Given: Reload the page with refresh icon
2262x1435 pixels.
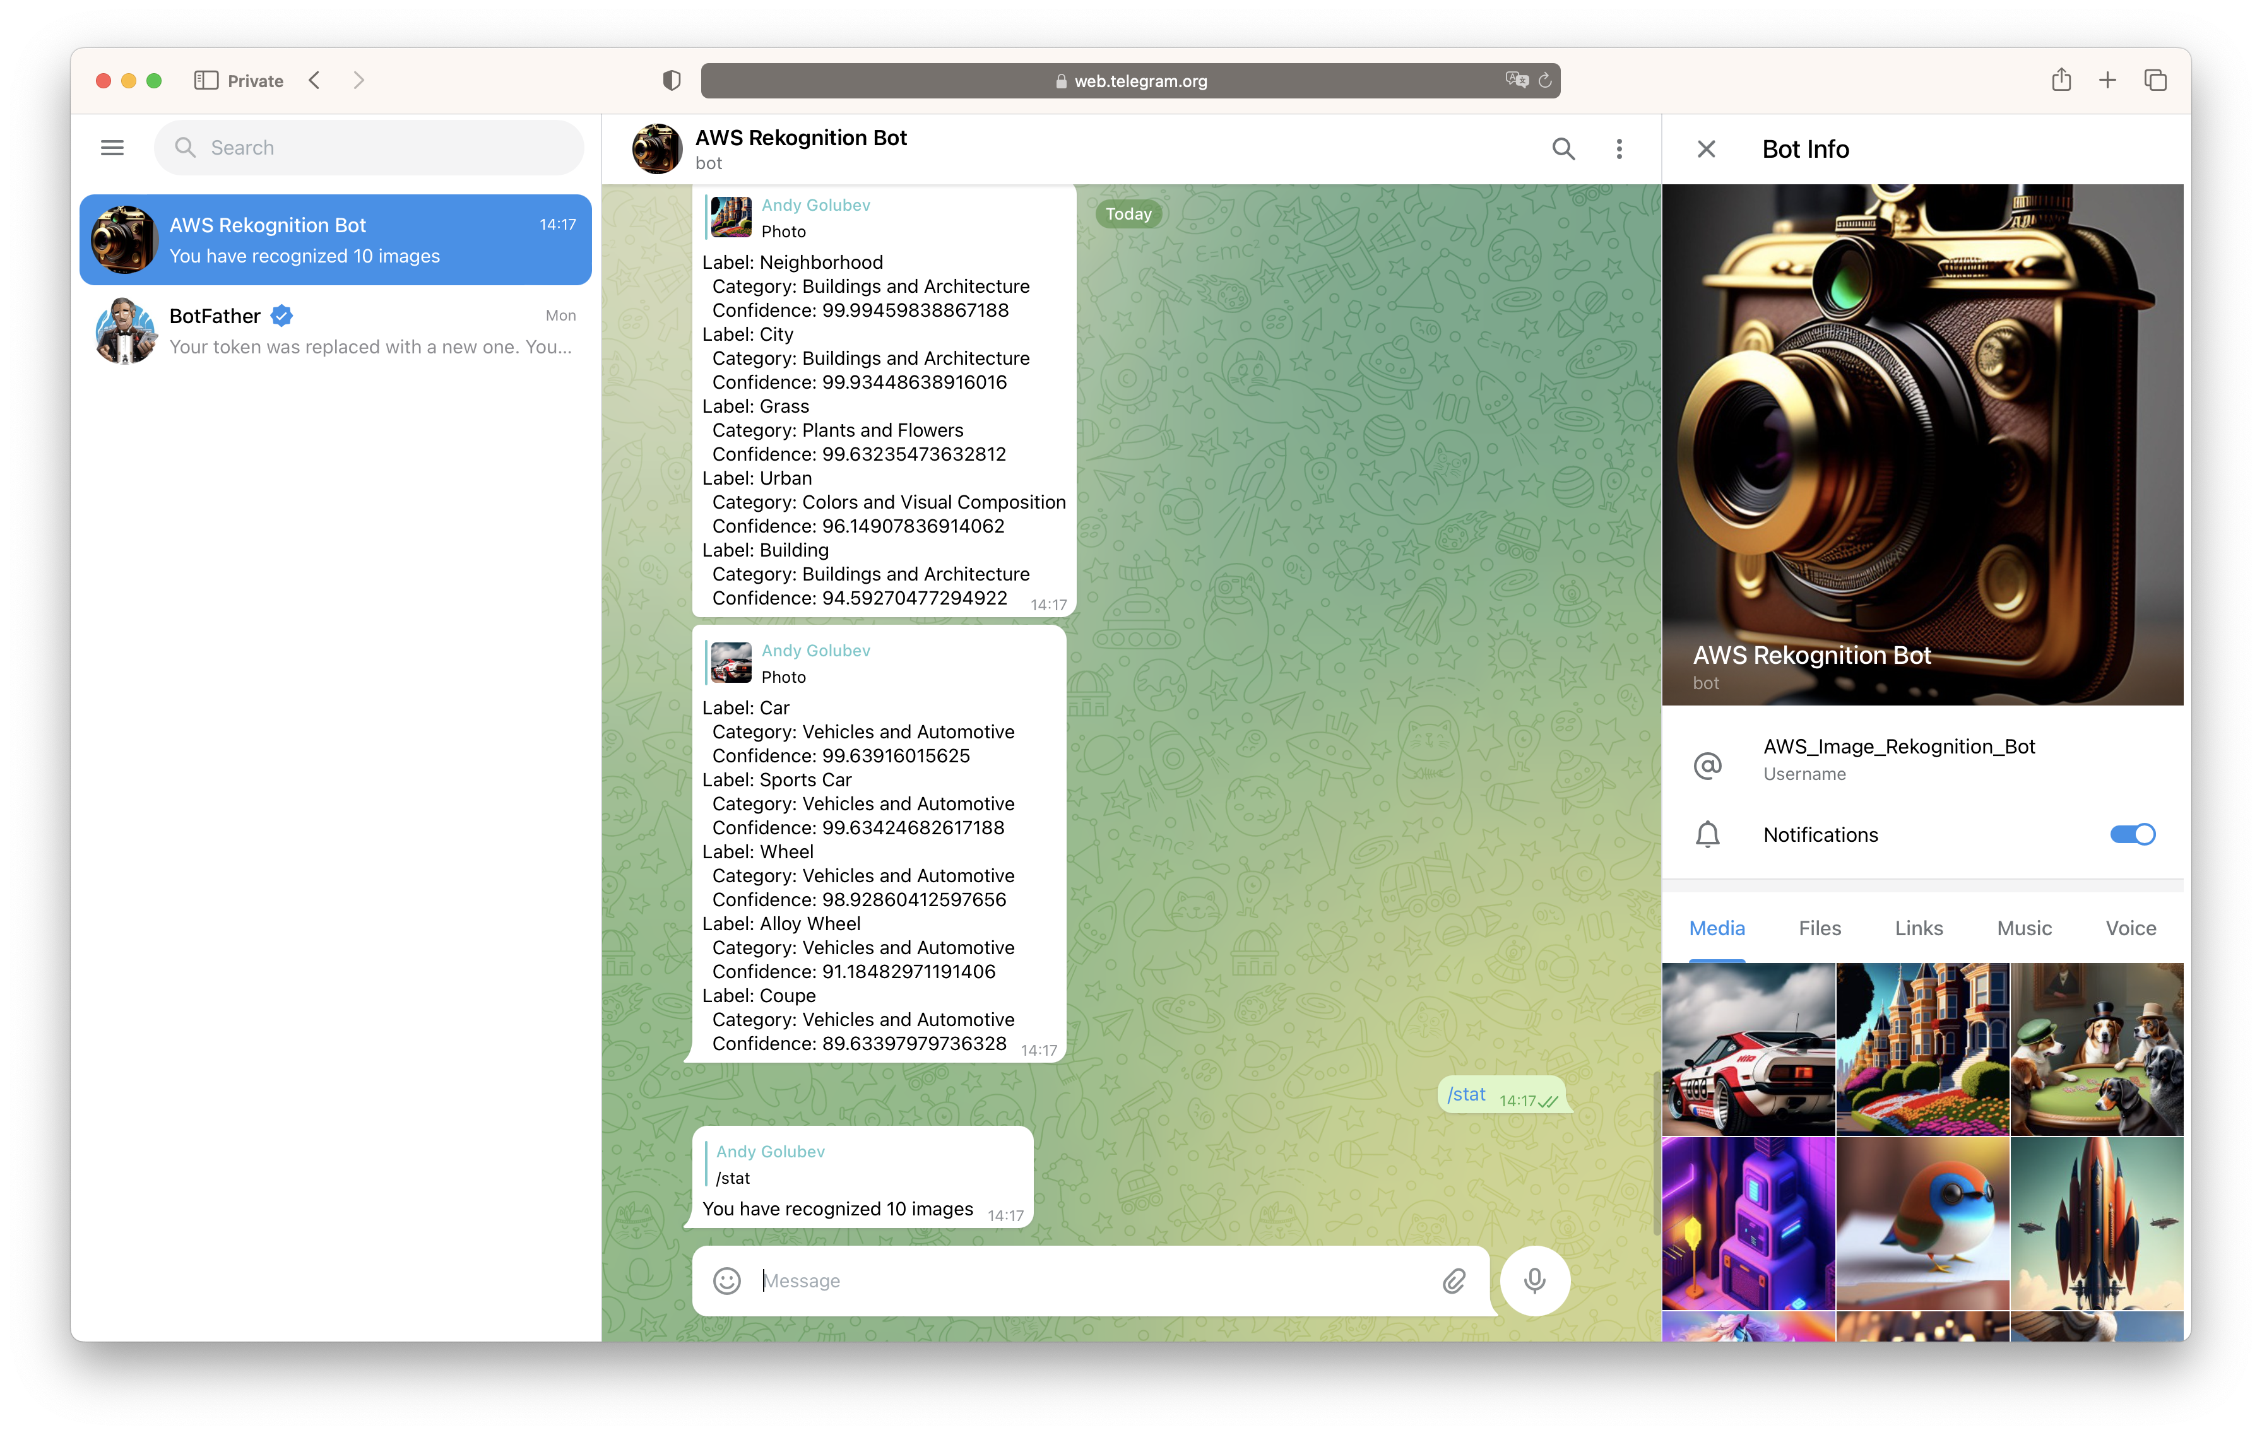Looking at the screenshot, I should click(x=1544, y=81).
